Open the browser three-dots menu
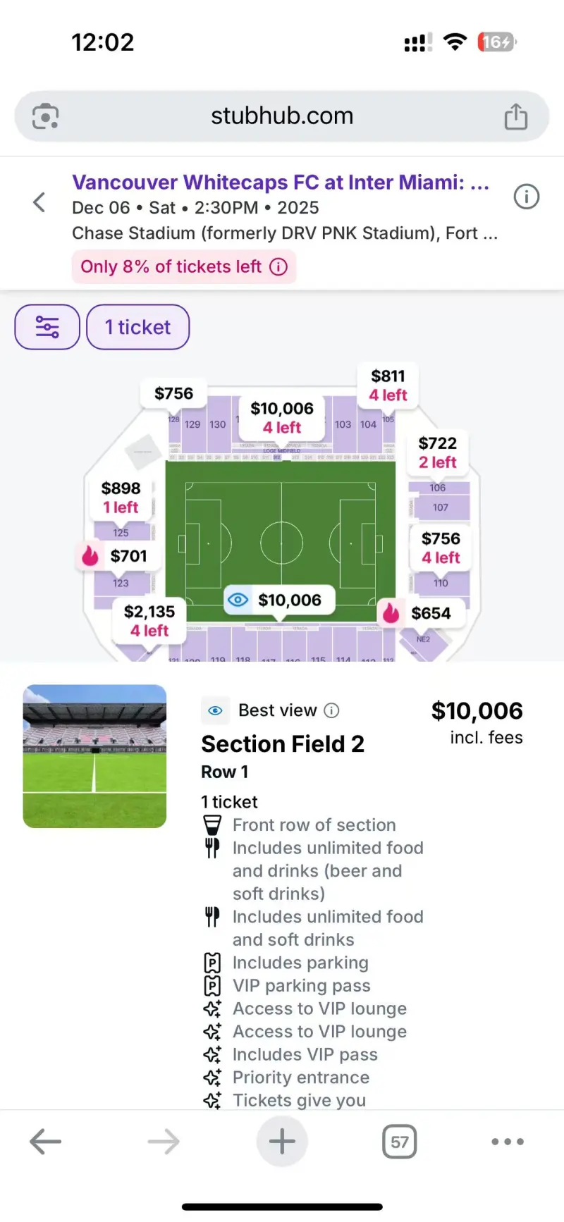 coord(508,1142)
